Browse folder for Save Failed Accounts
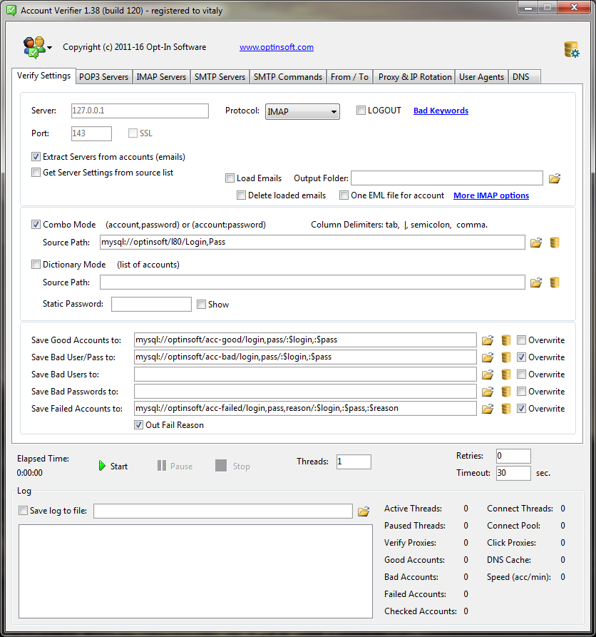Viewport: 596px width, 637px height. point(488,409)
